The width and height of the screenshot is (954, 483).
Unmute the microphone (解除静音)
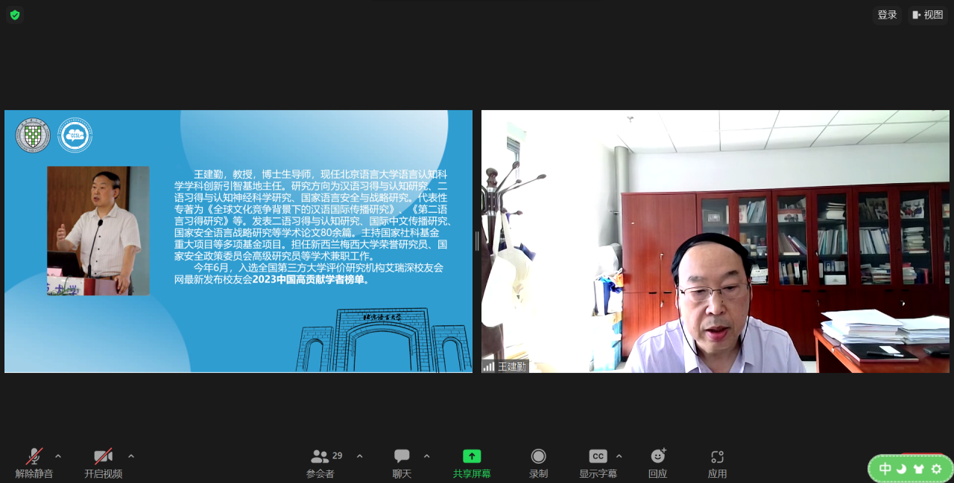pyautogui.click(x=34, y=462)
